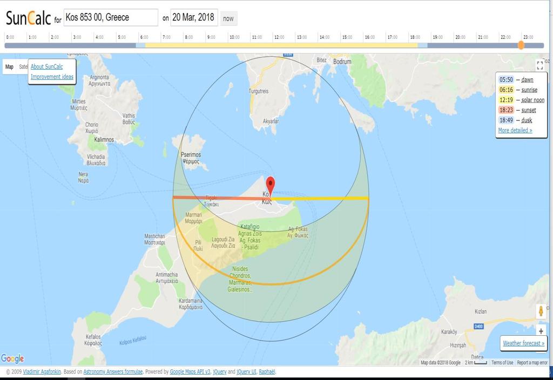Click the sunrise label in the legend
Screen dimensions: 553x380
529,90
